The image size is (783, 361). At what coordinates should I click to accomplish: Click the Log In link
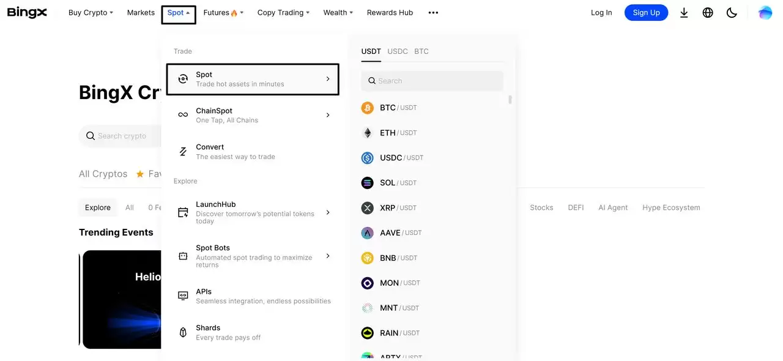(601, 13)
